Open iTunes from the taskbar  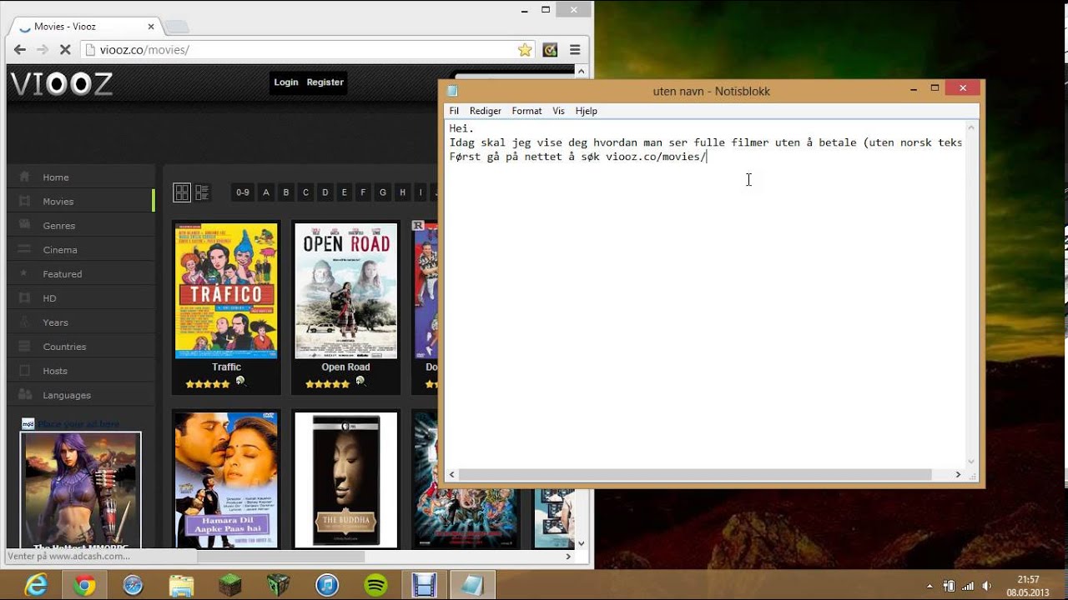point(327,586)
